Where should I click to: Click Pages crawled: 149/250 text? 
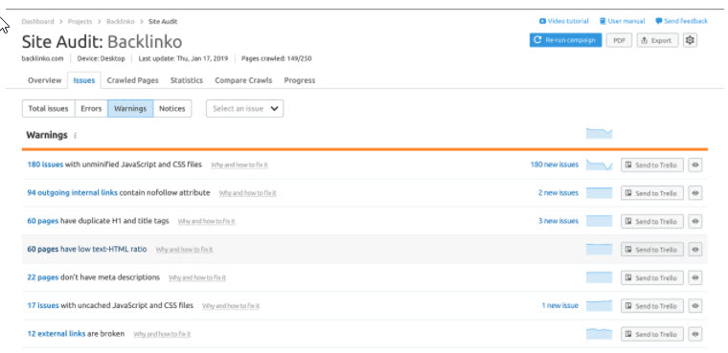[x=276, y=58]
